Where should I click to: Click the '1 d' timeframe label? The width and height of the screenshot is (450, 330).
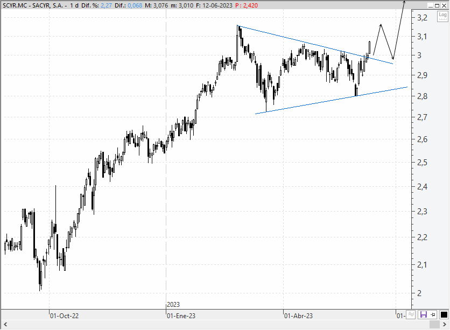point(74,5)
